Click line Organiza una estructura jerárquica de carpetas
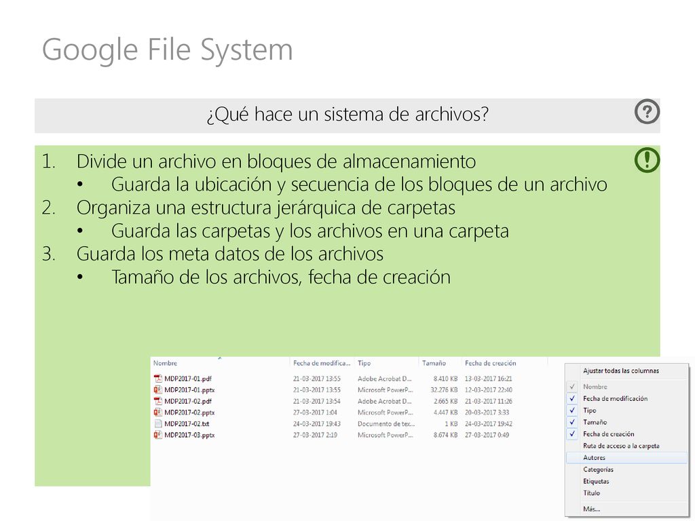 click(x=265, y=208)
